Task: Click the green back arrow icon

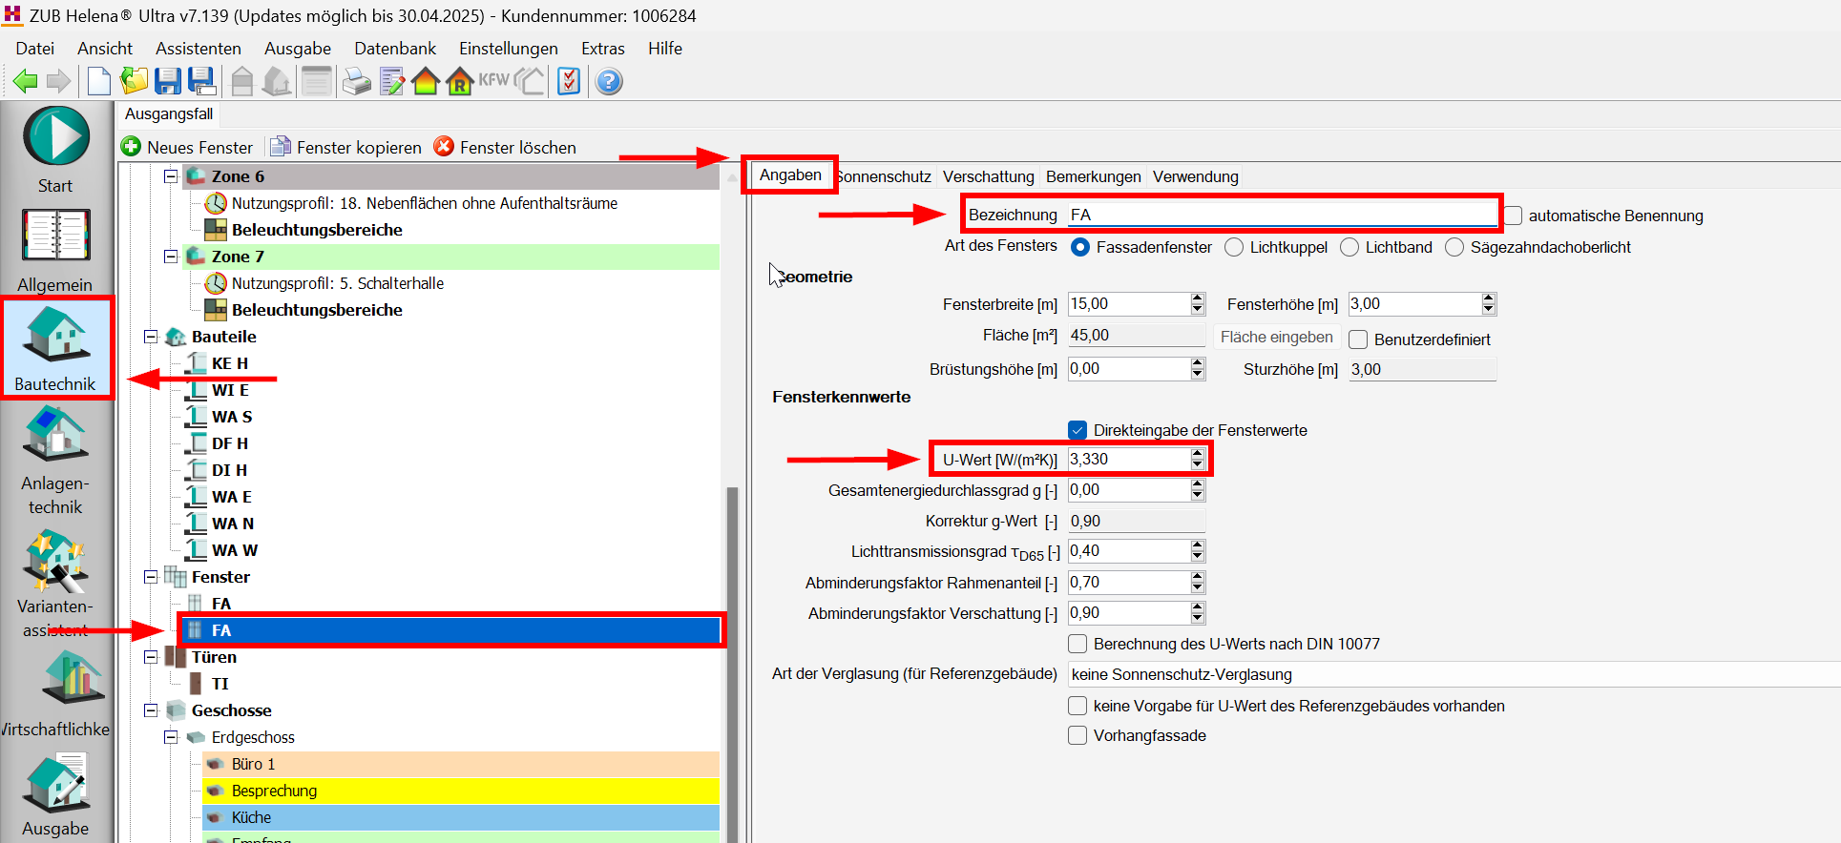Action: [x=25, y=82]
